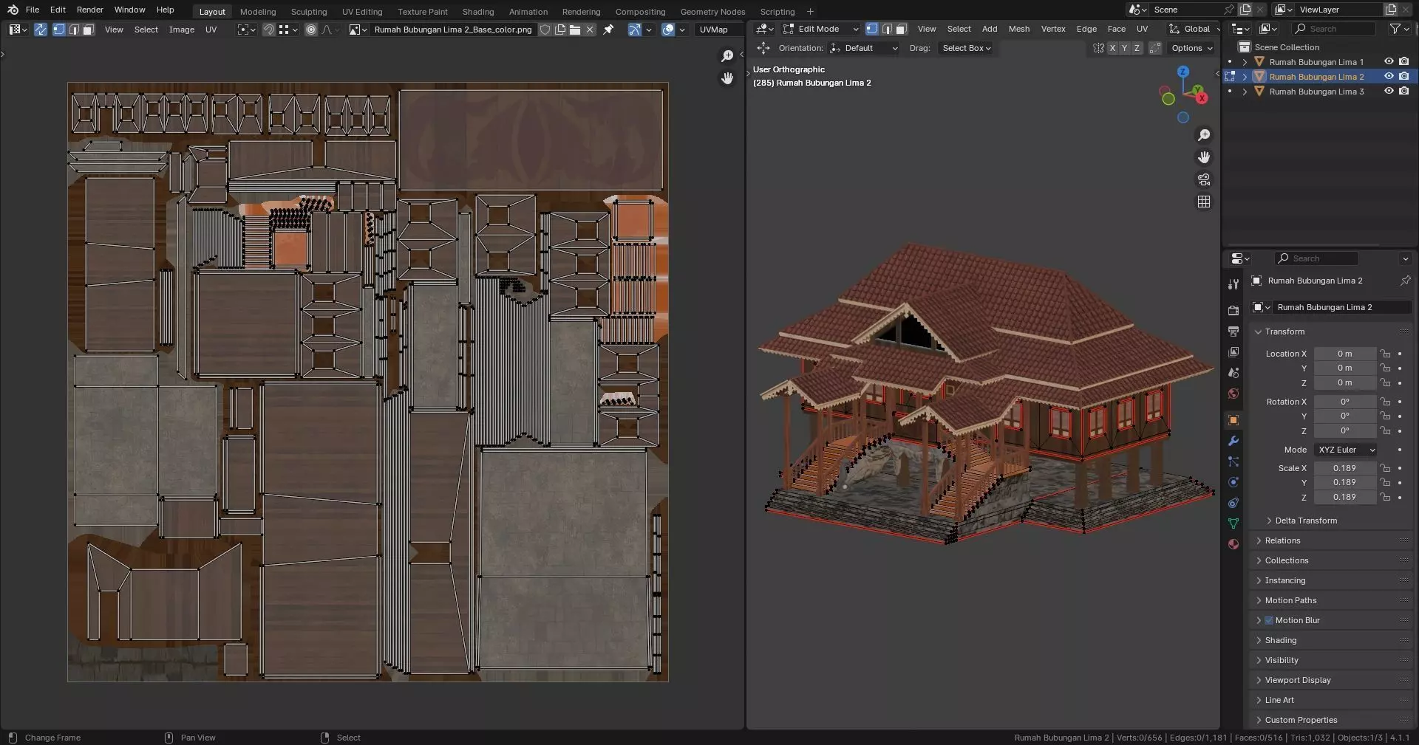The height and width of the screenshot is (745, 1419).
Task: Open the File menu
Action: pyautogui.click(x=33, y=10)
